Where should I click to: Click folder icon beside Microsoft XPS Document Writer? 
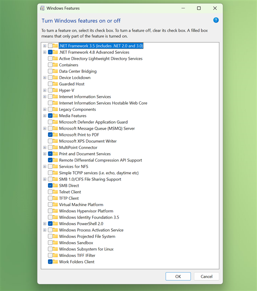coord(55,141)
